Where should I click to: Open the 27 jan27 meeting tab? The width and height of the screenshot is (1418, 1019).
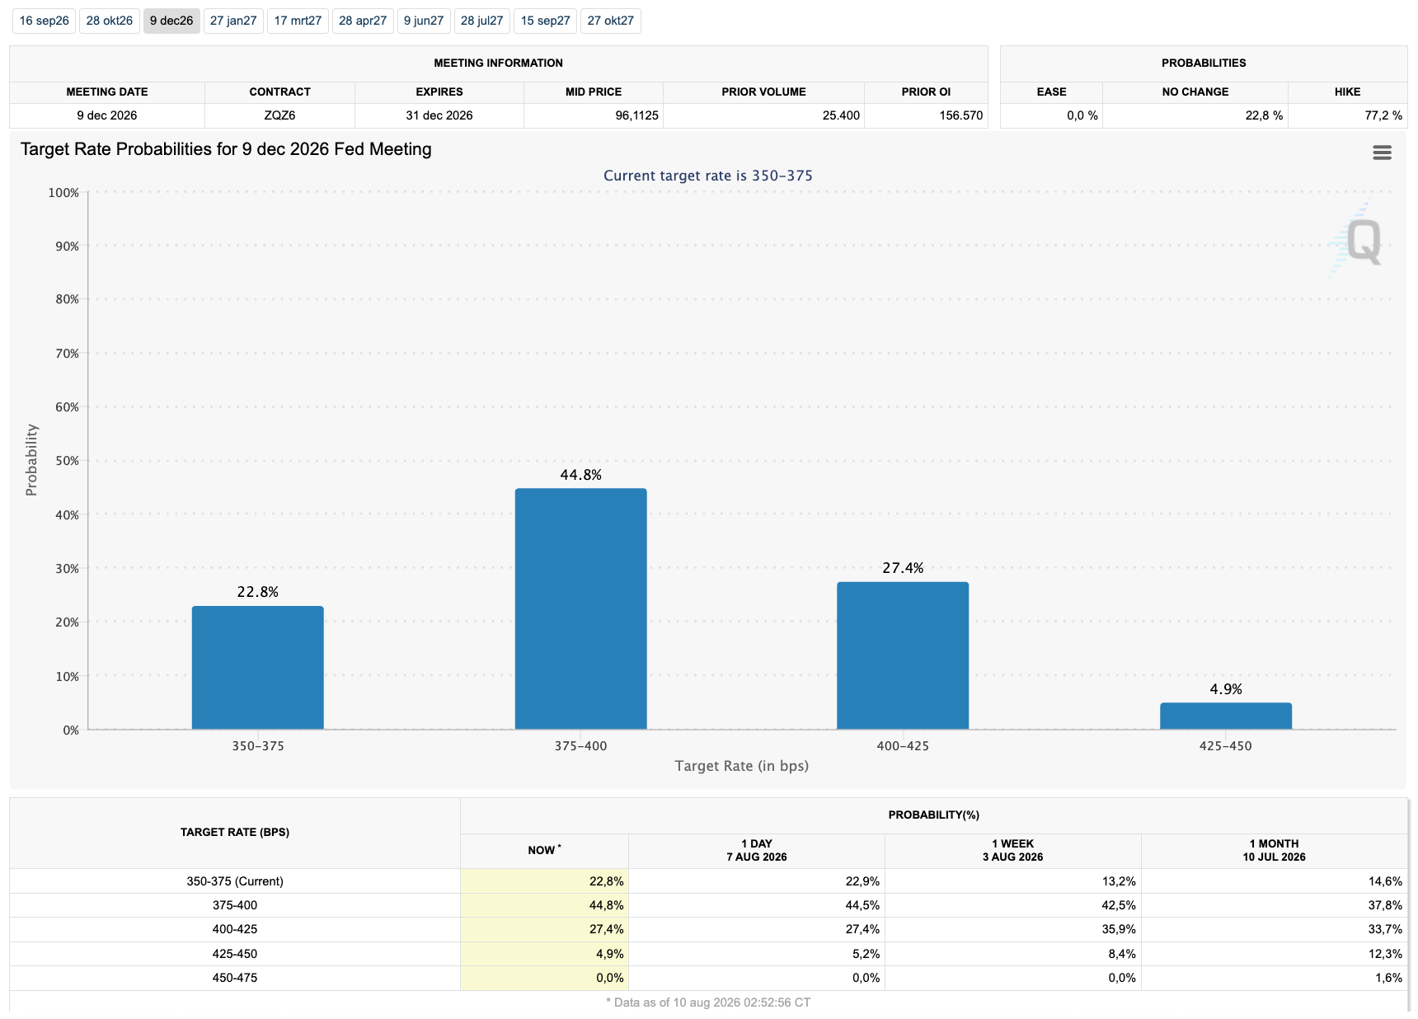click(x=233, y=21)
